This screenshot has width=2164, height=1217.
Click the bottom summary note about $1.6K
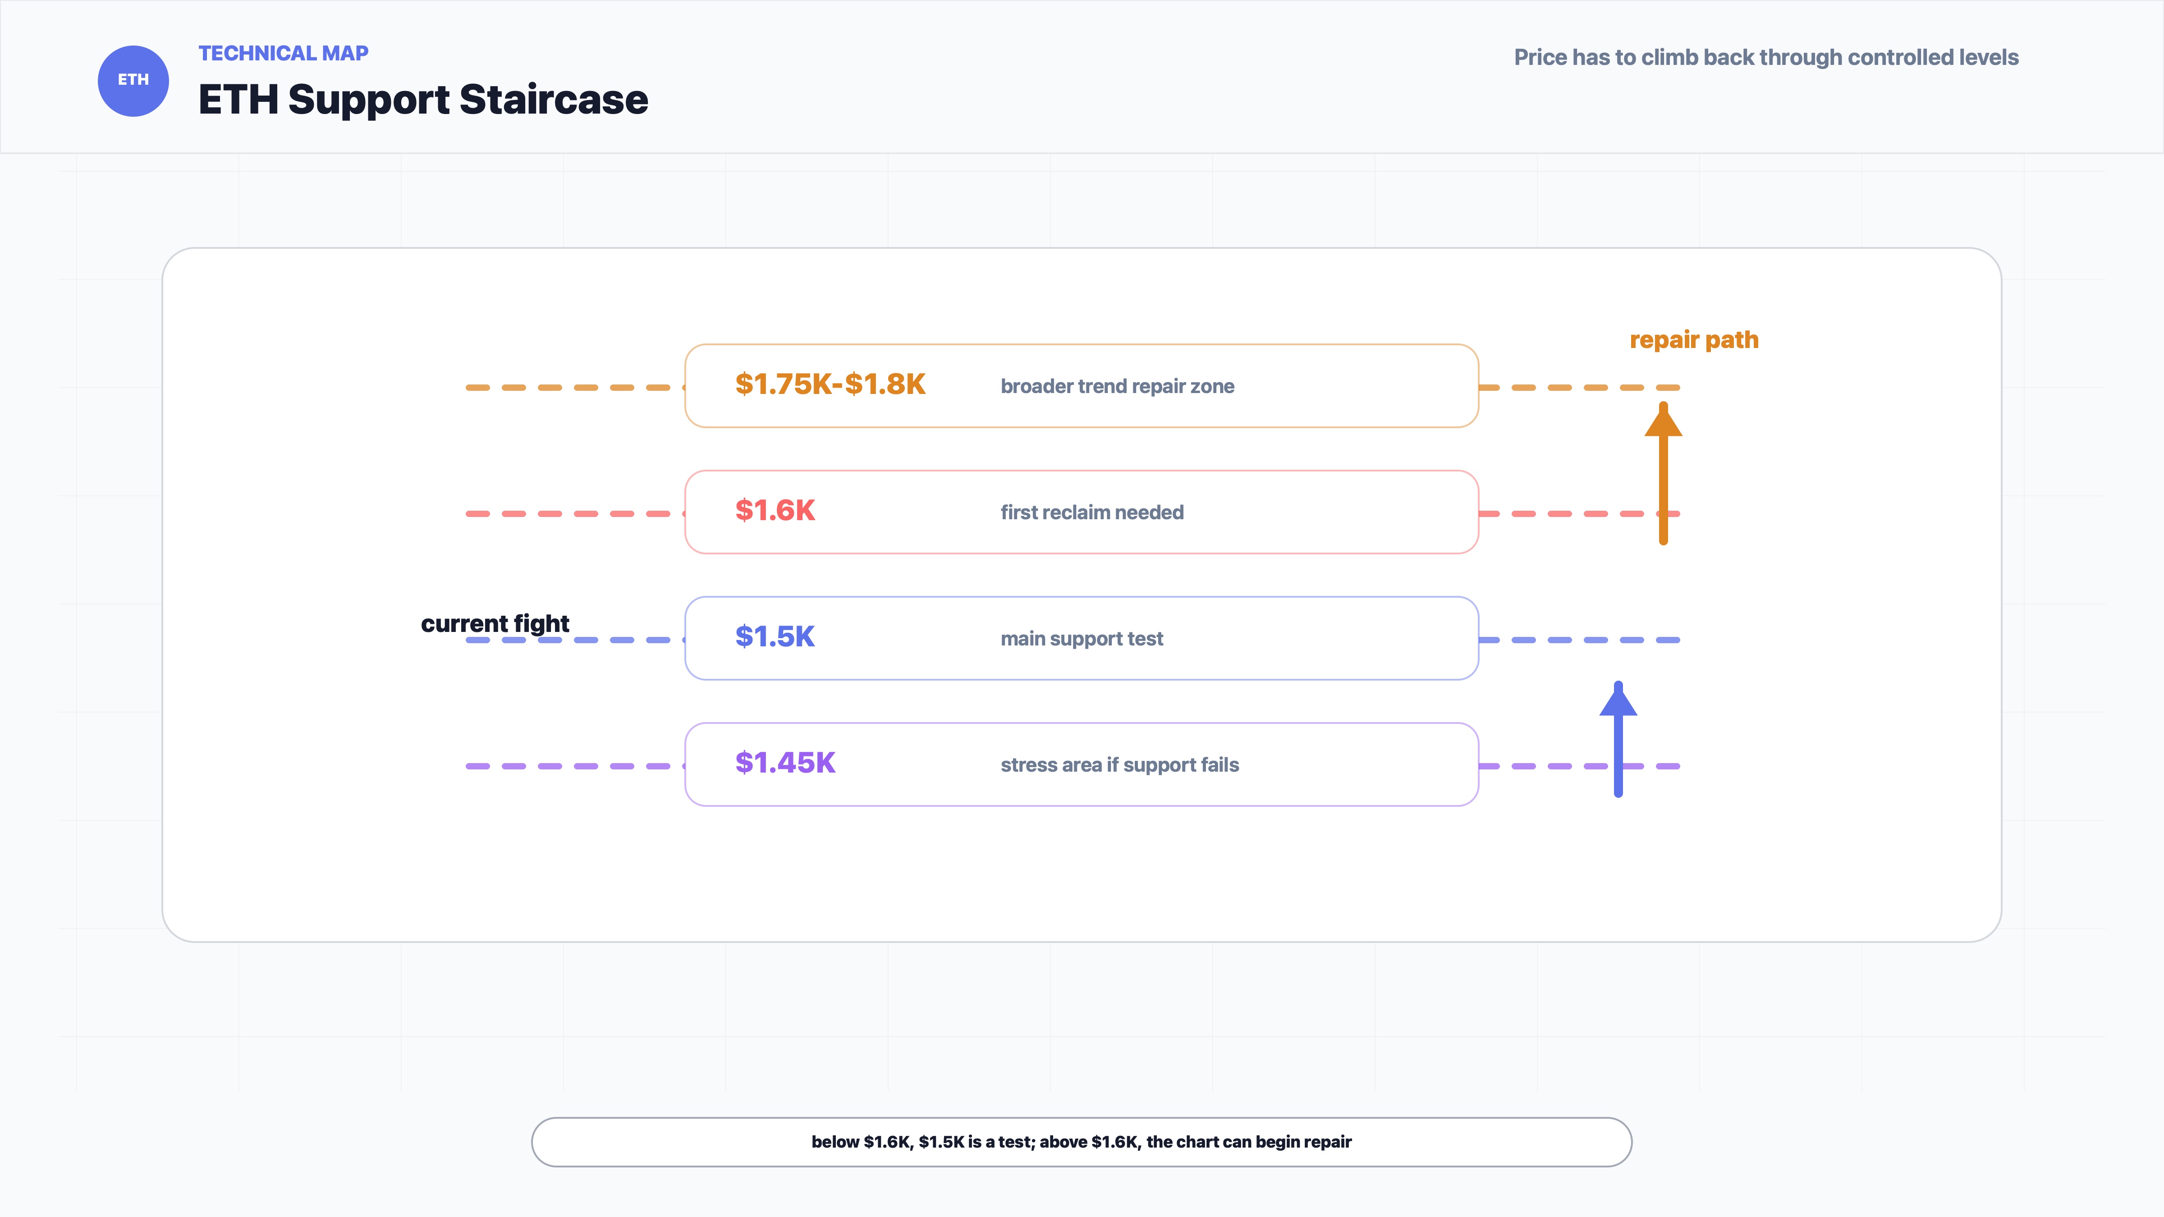click(x=1081, y=1142)
